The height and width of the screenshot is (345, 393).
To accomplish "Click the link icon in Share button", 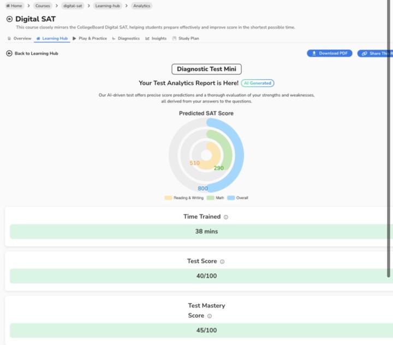I will (x=365, y=54).
